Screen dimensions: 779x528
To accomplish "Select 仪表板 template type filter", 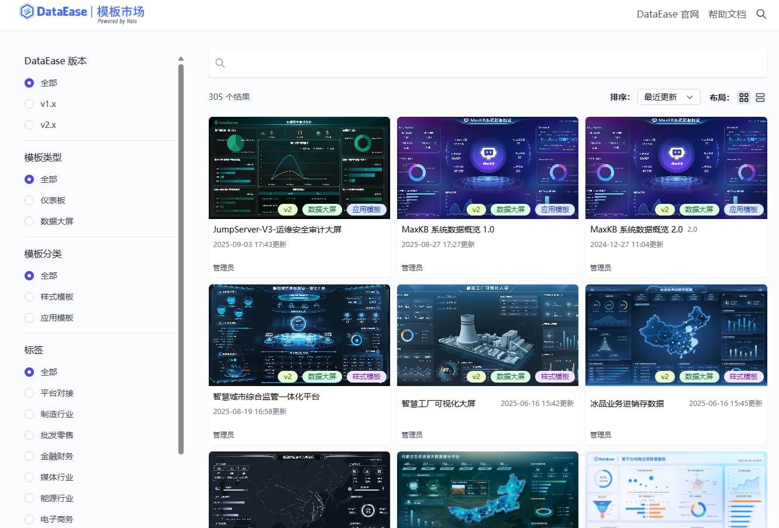I will coord(29,200).
